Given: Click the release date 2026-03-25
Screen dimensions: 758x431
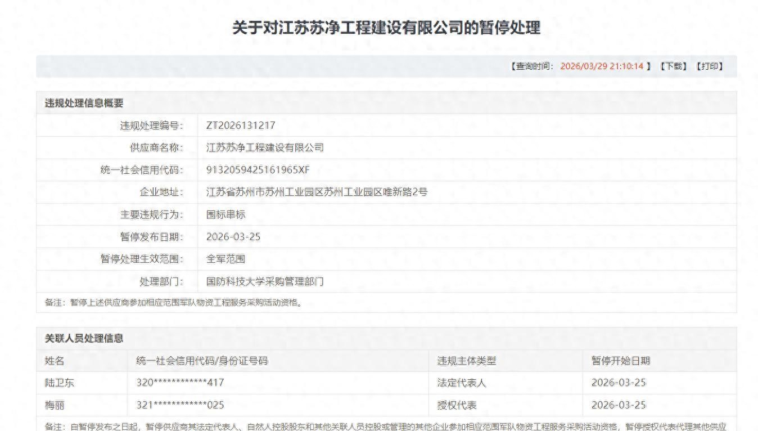Looking at the screenshot, I should (234, 237).
